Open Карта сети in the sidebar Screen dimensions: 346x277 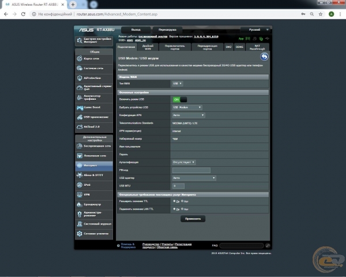click(94, 58)
